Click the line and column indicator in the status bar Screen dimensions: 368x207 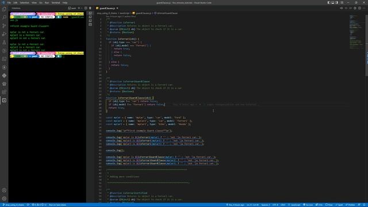click(x=252, y=205)
